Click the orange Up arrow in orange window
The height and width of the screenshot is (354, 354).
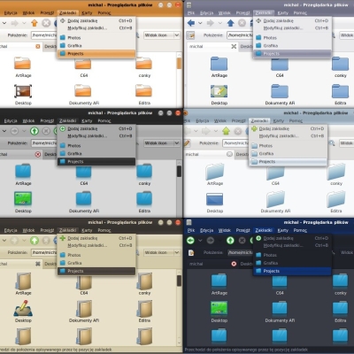click(35, 23)
